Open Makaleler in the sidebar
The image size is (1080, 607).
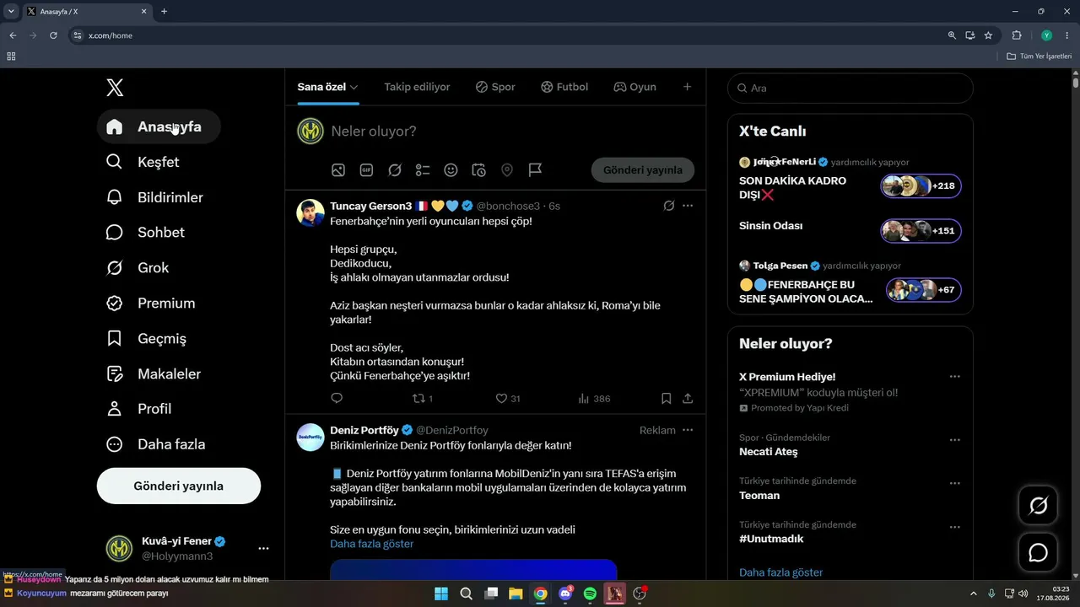tap(154, 373)
